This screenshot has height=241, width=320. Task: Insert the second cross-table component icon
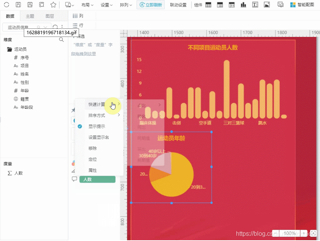220,5
